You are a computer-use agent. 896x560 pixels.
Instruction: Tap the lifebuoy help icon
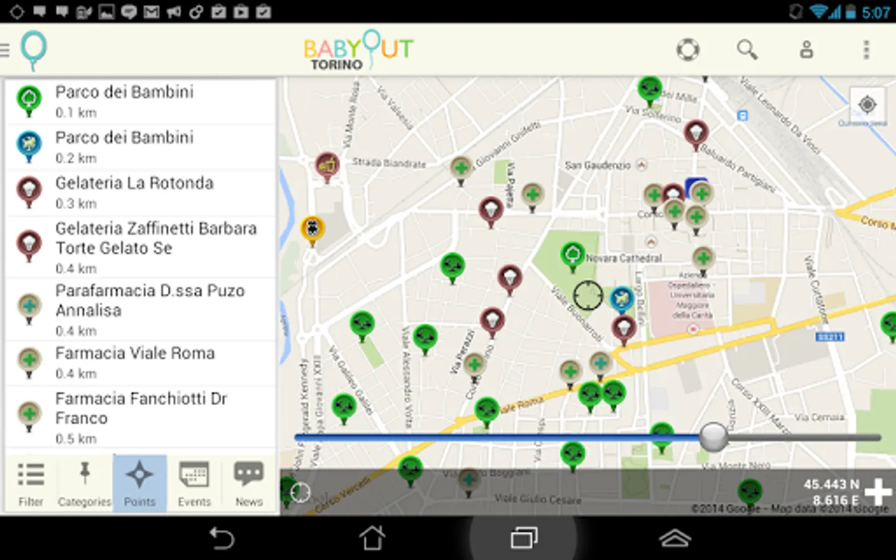(x=688, y=50)
